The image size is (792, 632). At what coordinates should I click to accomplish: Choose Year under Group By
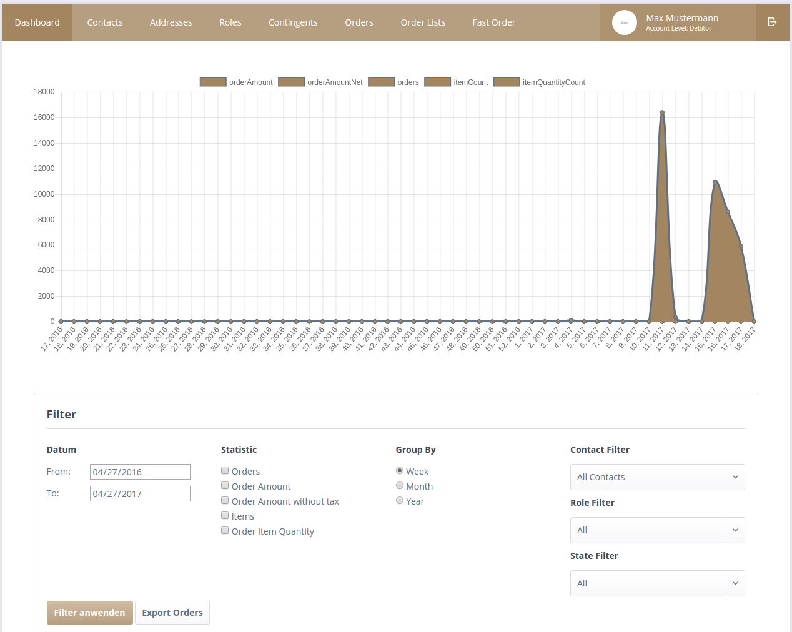400,501
